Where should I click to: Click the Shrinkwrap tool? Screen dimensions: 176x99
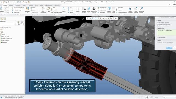(15, 12)
